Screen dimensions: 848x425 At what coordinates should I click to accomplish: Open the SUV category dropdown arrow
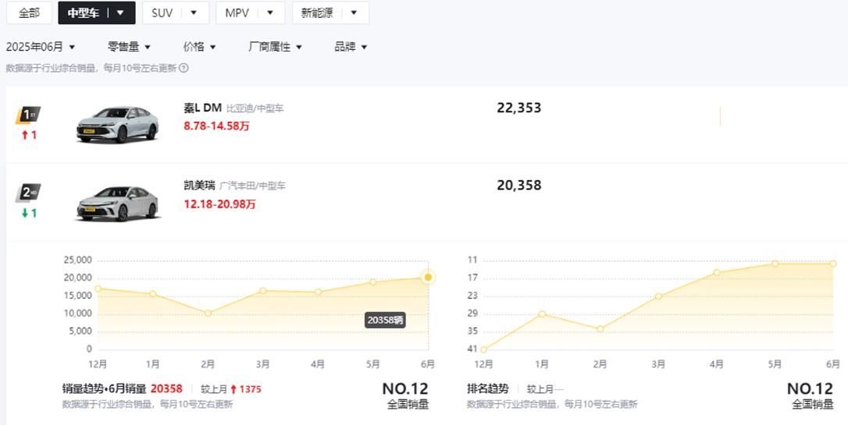pyautogui.click(x=194, y=13)
